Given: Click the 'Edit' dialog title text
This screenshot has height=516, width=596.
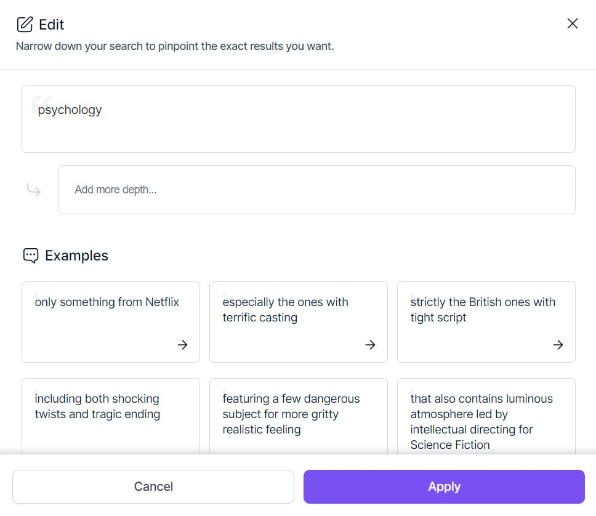Looking at the screenshot, I should click(x=52, y=25).
